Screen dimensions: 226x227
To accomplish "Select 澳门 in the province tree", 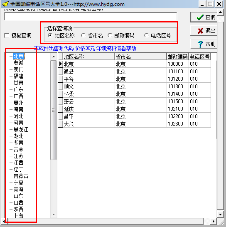I will (18, 69).
